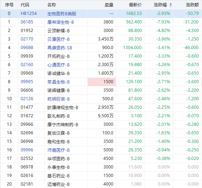Open stock code 06185 link

click(x=27, y=22)
